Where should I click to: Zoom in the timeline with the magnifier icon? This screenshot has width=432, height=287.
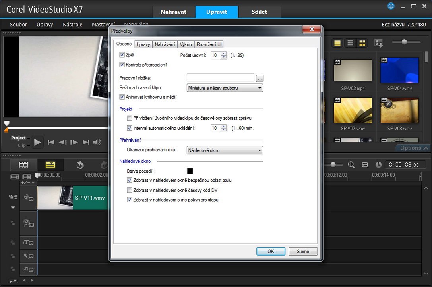tap(351, 165)
